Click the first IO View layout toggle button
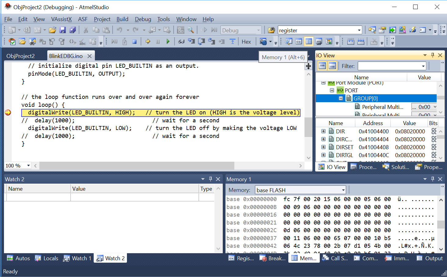The width and height of the screenshot is (447, 277). (322, 66)
